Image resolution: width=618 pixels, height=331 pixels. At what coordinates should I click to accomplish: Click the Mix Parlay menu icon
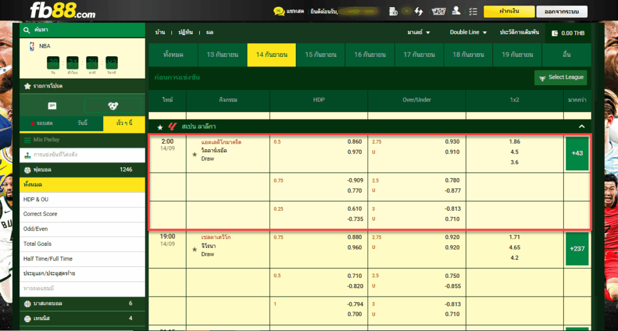[x=27, y=140]
